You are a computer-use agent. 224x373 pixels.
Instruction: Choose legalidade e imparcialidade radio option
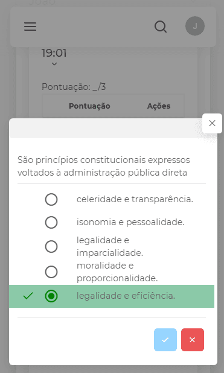[x=51, y=246]
